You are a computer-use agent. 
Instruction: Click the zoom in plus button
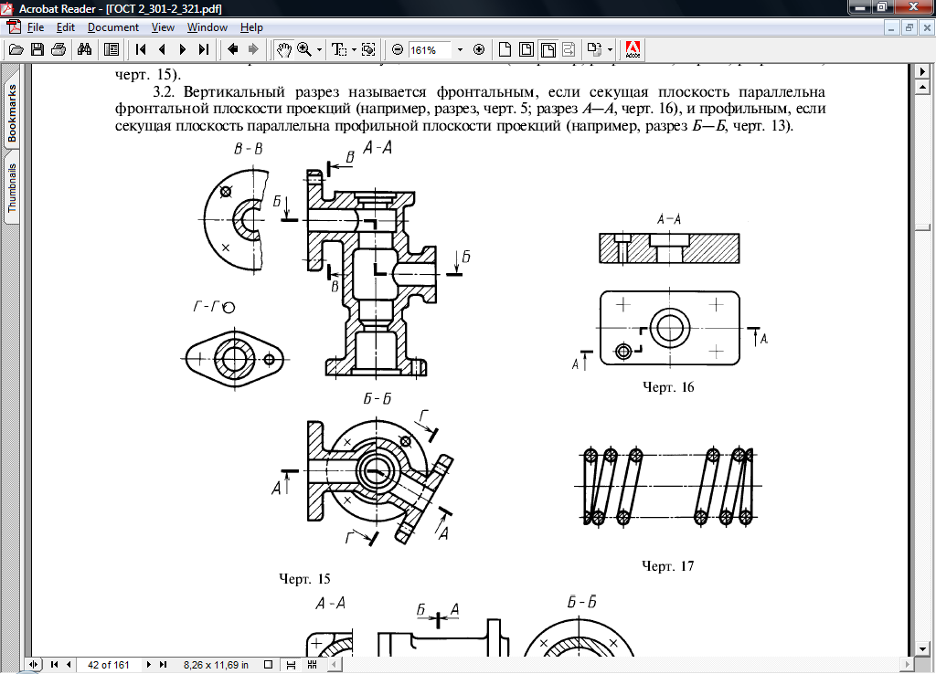tap(479, 49)
